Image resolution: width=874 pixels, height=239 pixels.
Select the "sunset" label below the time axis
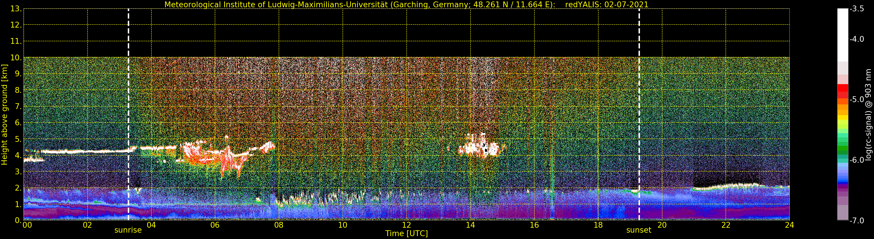pyautogui.click(x=639, y=230)
